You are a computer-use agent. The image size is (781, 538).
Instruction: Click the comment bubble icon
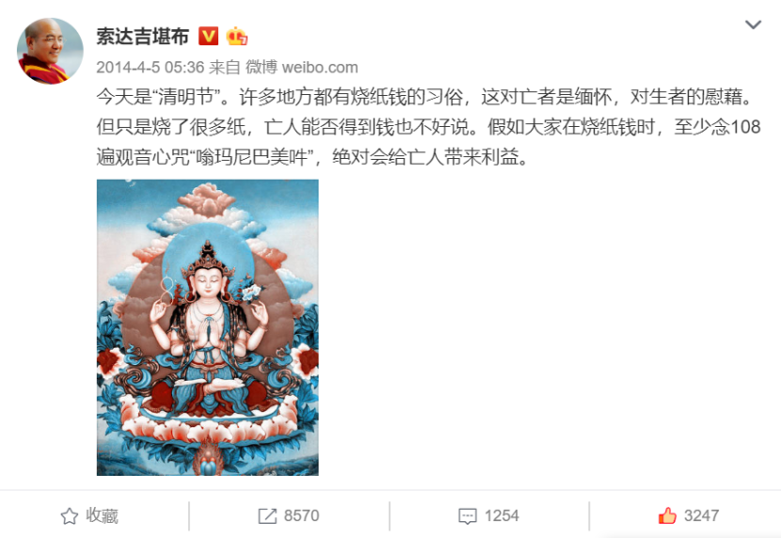468,516
